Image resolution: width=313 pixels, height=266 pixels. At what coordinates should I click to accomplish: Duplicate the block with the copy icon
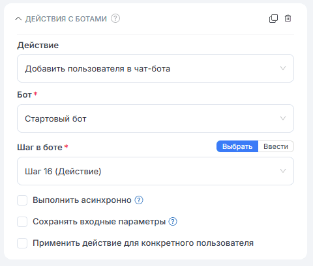(x=273, y=18)
